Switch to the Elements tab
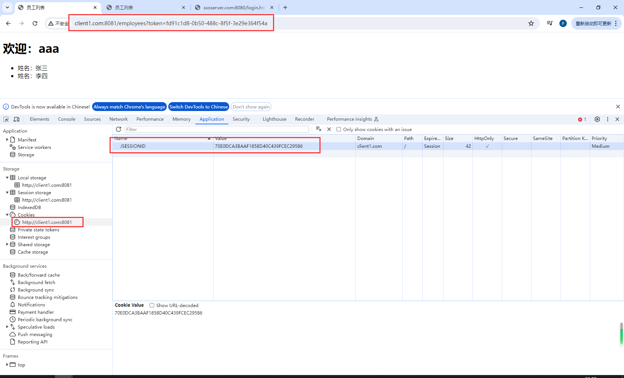The image size is (624, 378). (x=39, y=119)
